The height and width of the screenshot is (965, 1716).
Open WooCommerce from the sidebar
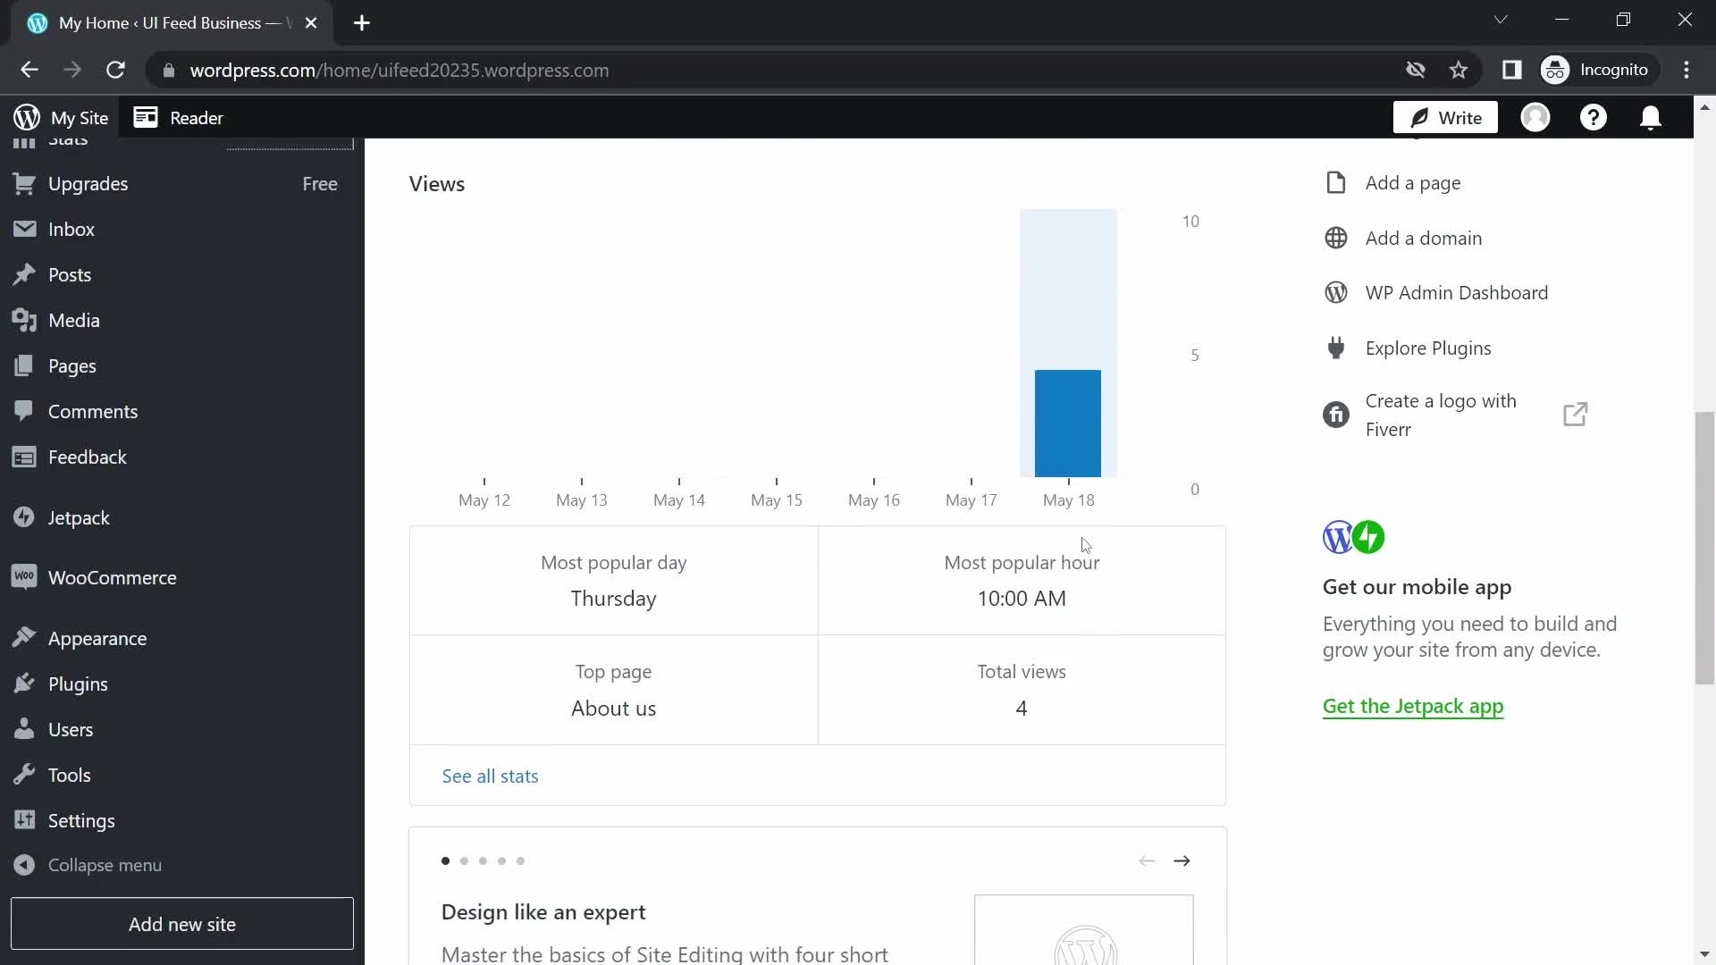click(112, 577)
